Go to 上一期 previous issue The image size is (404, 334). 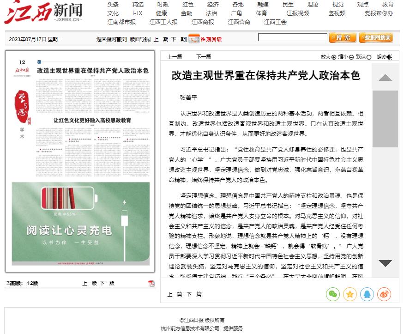tap(161, 39)
